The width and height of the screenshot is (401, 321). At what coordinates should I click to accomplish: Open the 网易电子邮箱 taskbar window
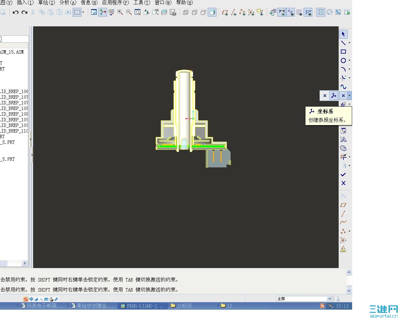(x=43, y=306)
